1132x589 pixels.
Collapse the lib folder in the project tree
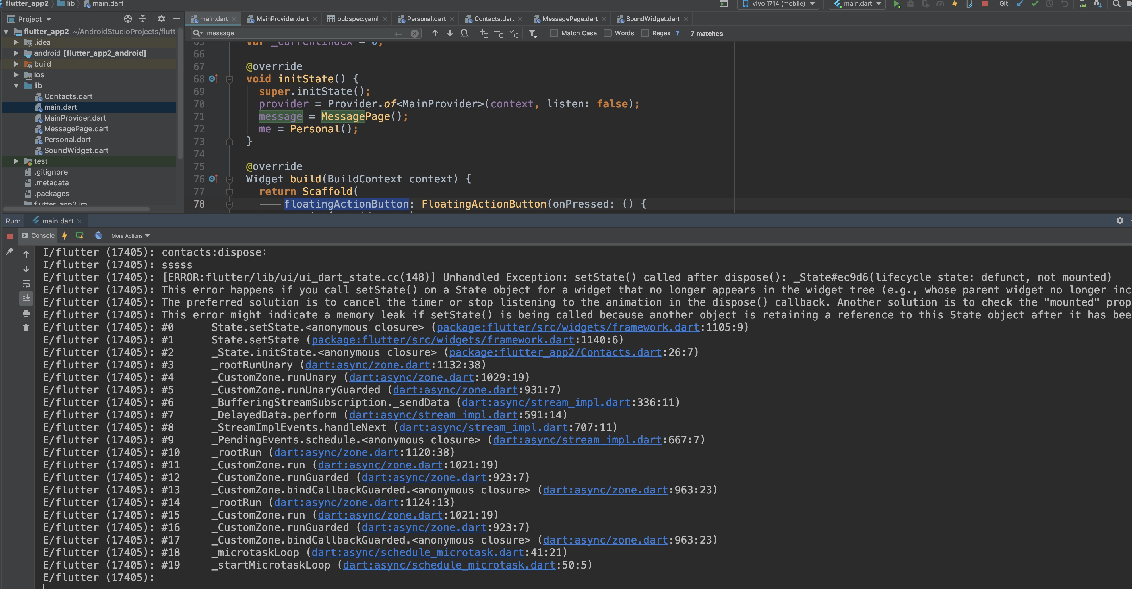click(16, 86)
